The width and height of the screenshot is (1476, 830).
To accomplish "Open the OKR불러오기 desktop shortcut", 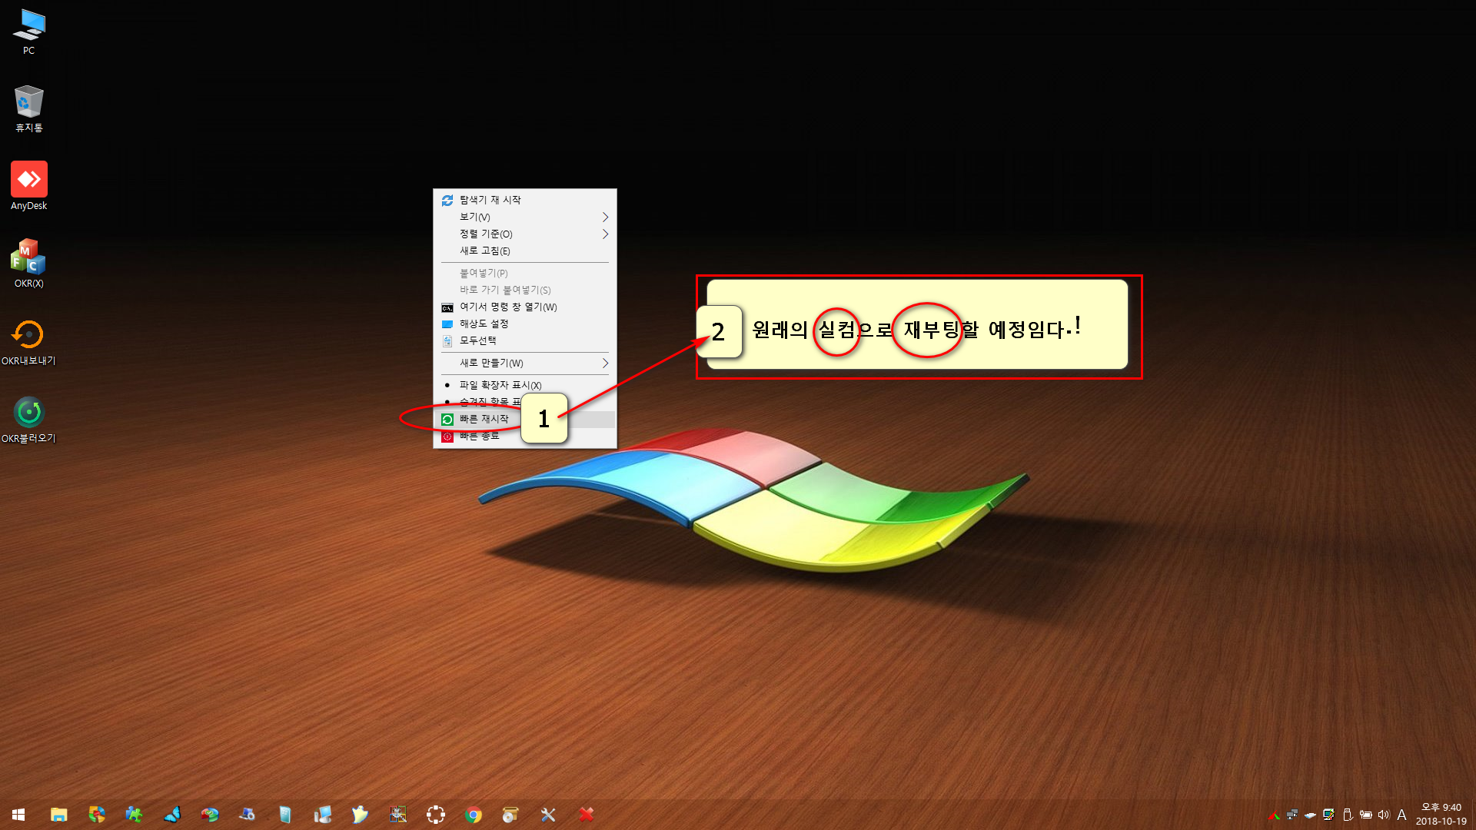I will pyautogui.click(x=28, y=420).
